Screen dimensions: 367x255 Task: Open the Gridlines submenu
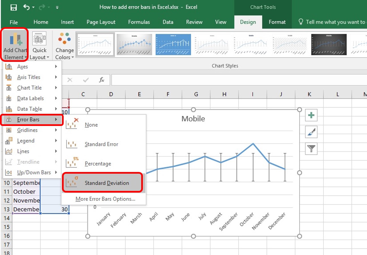(x=32, y=130)
